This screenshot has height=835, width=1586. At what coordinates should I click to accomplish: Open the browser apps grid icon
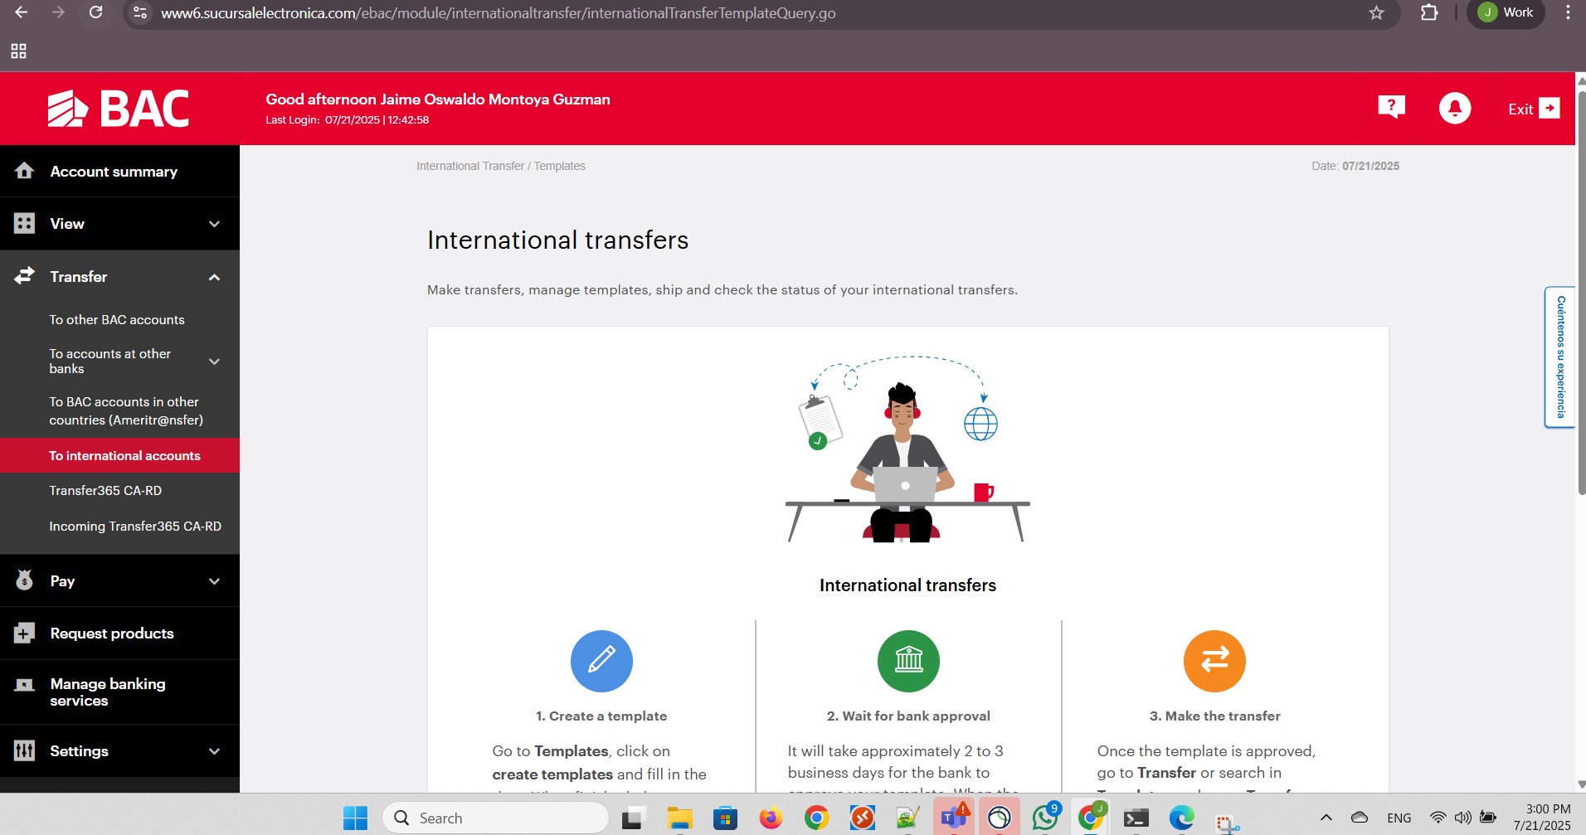tap(18, 51)
